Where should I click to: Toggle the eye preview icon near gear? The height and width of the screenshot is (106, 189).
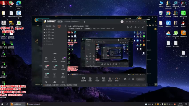[x=129, y=79]
